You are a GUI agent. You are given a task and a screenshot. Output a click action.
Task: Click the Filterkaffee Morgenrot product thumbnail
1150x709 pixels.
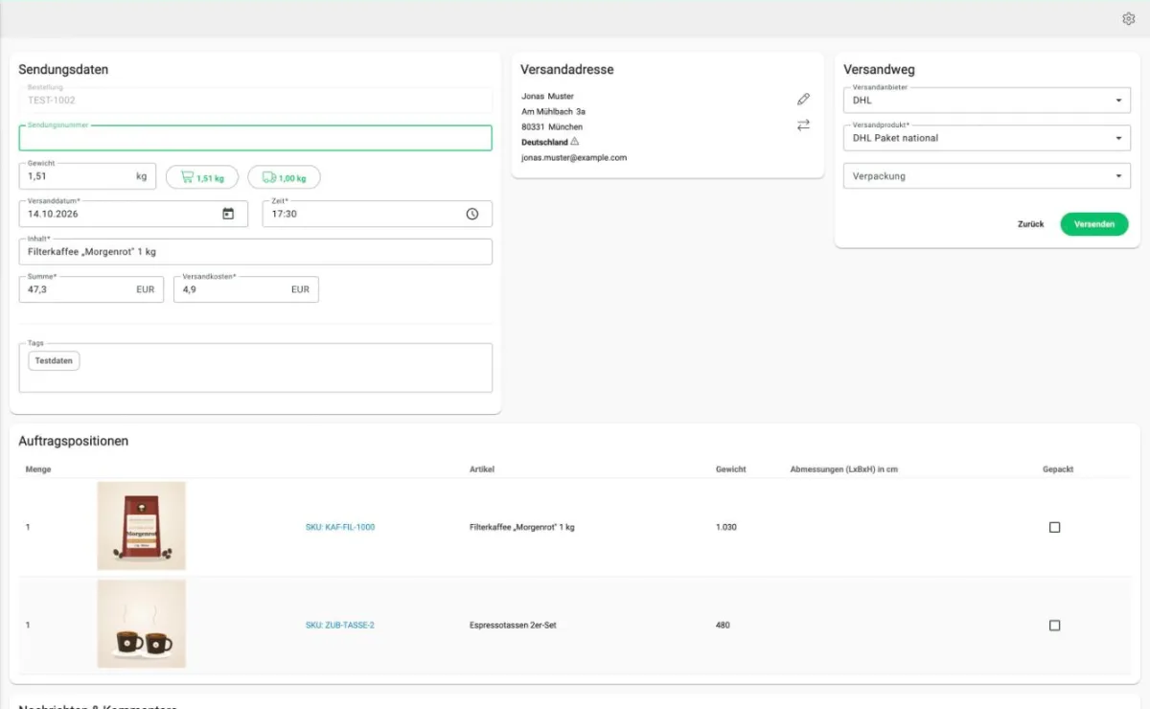click(142, 526)
